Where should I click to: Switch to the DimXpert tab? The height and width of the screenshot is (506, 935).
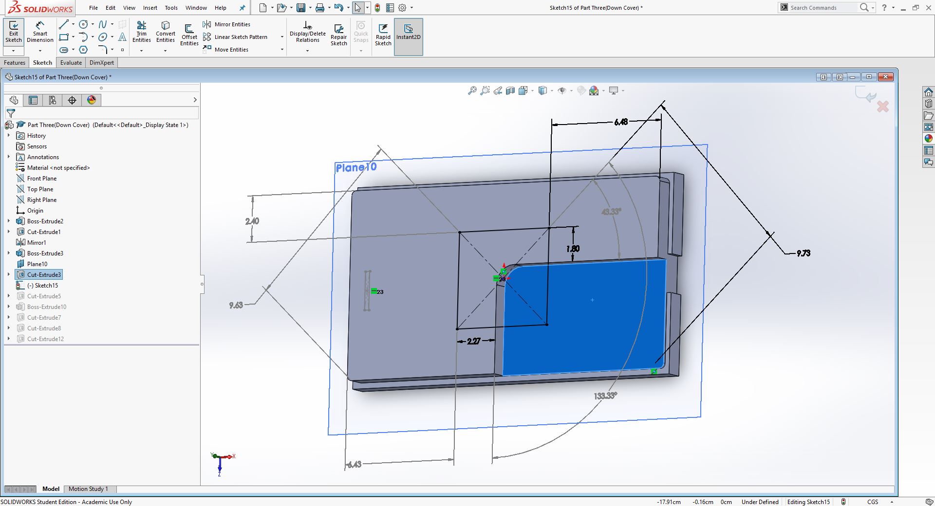(x=102, y=63)
